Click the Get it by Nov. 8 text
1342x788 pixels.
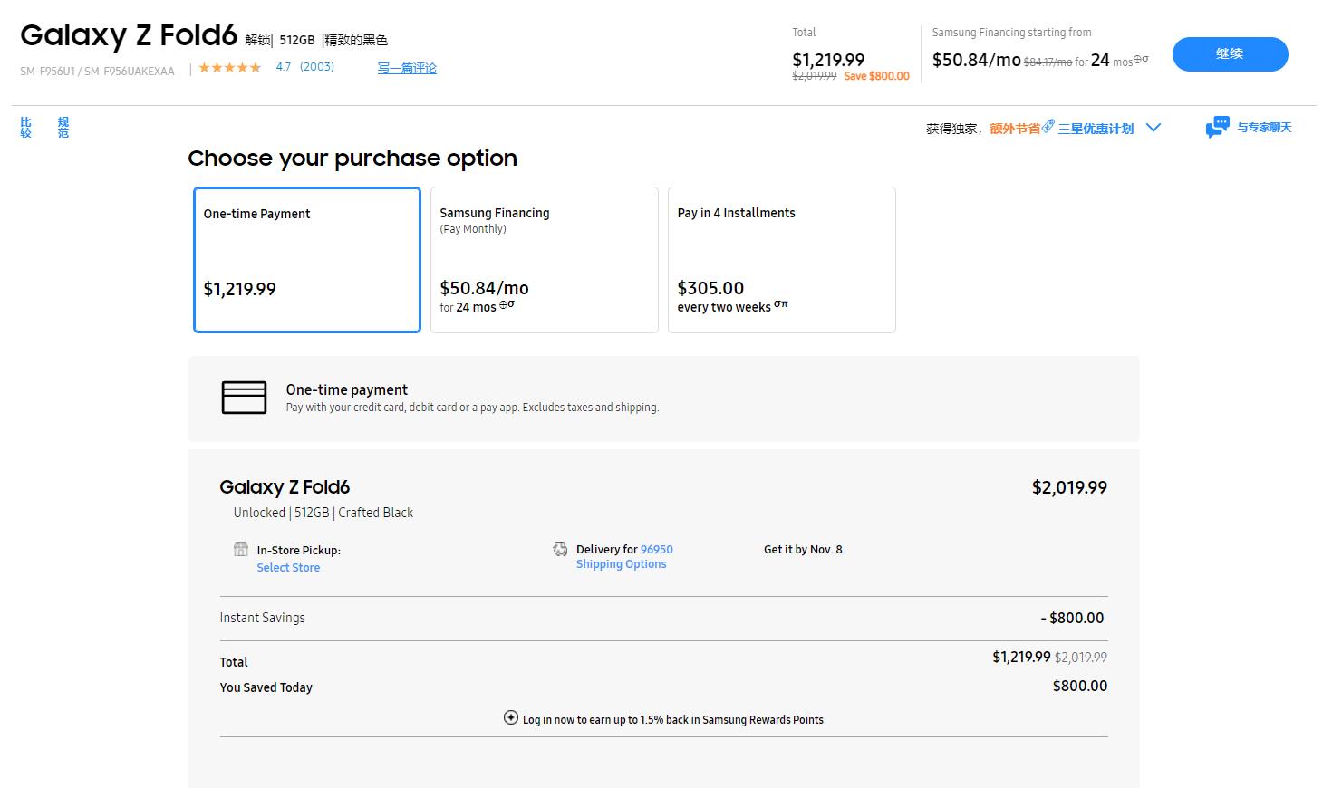(x=803, y=549)
